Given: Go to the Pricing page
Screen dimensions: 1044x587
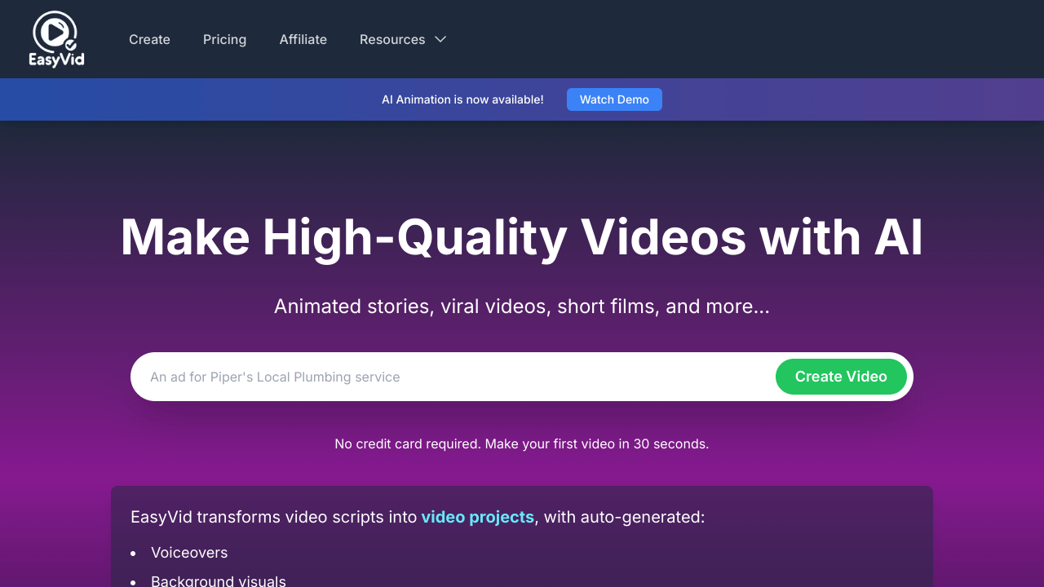Looking at the screenshot, I should [x=224, y=39].
